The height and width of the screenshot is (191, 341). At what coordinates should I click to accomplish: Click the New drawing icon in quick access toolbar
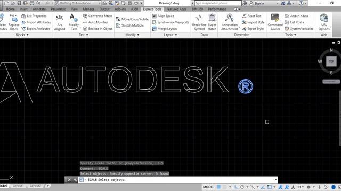pyautogui.click(x=6, y=3)
